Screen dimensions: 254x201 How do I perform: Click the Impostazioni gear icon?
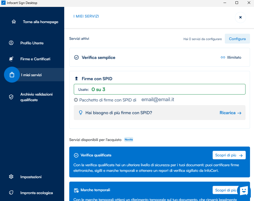coord(11,177)
